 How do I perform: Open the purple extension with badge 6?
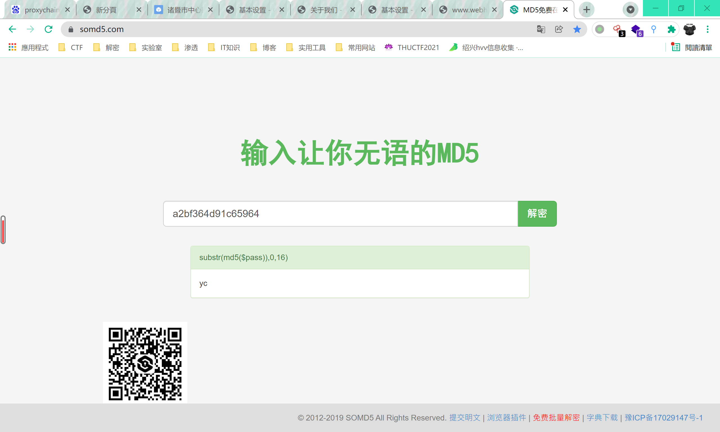click(636, 30)
